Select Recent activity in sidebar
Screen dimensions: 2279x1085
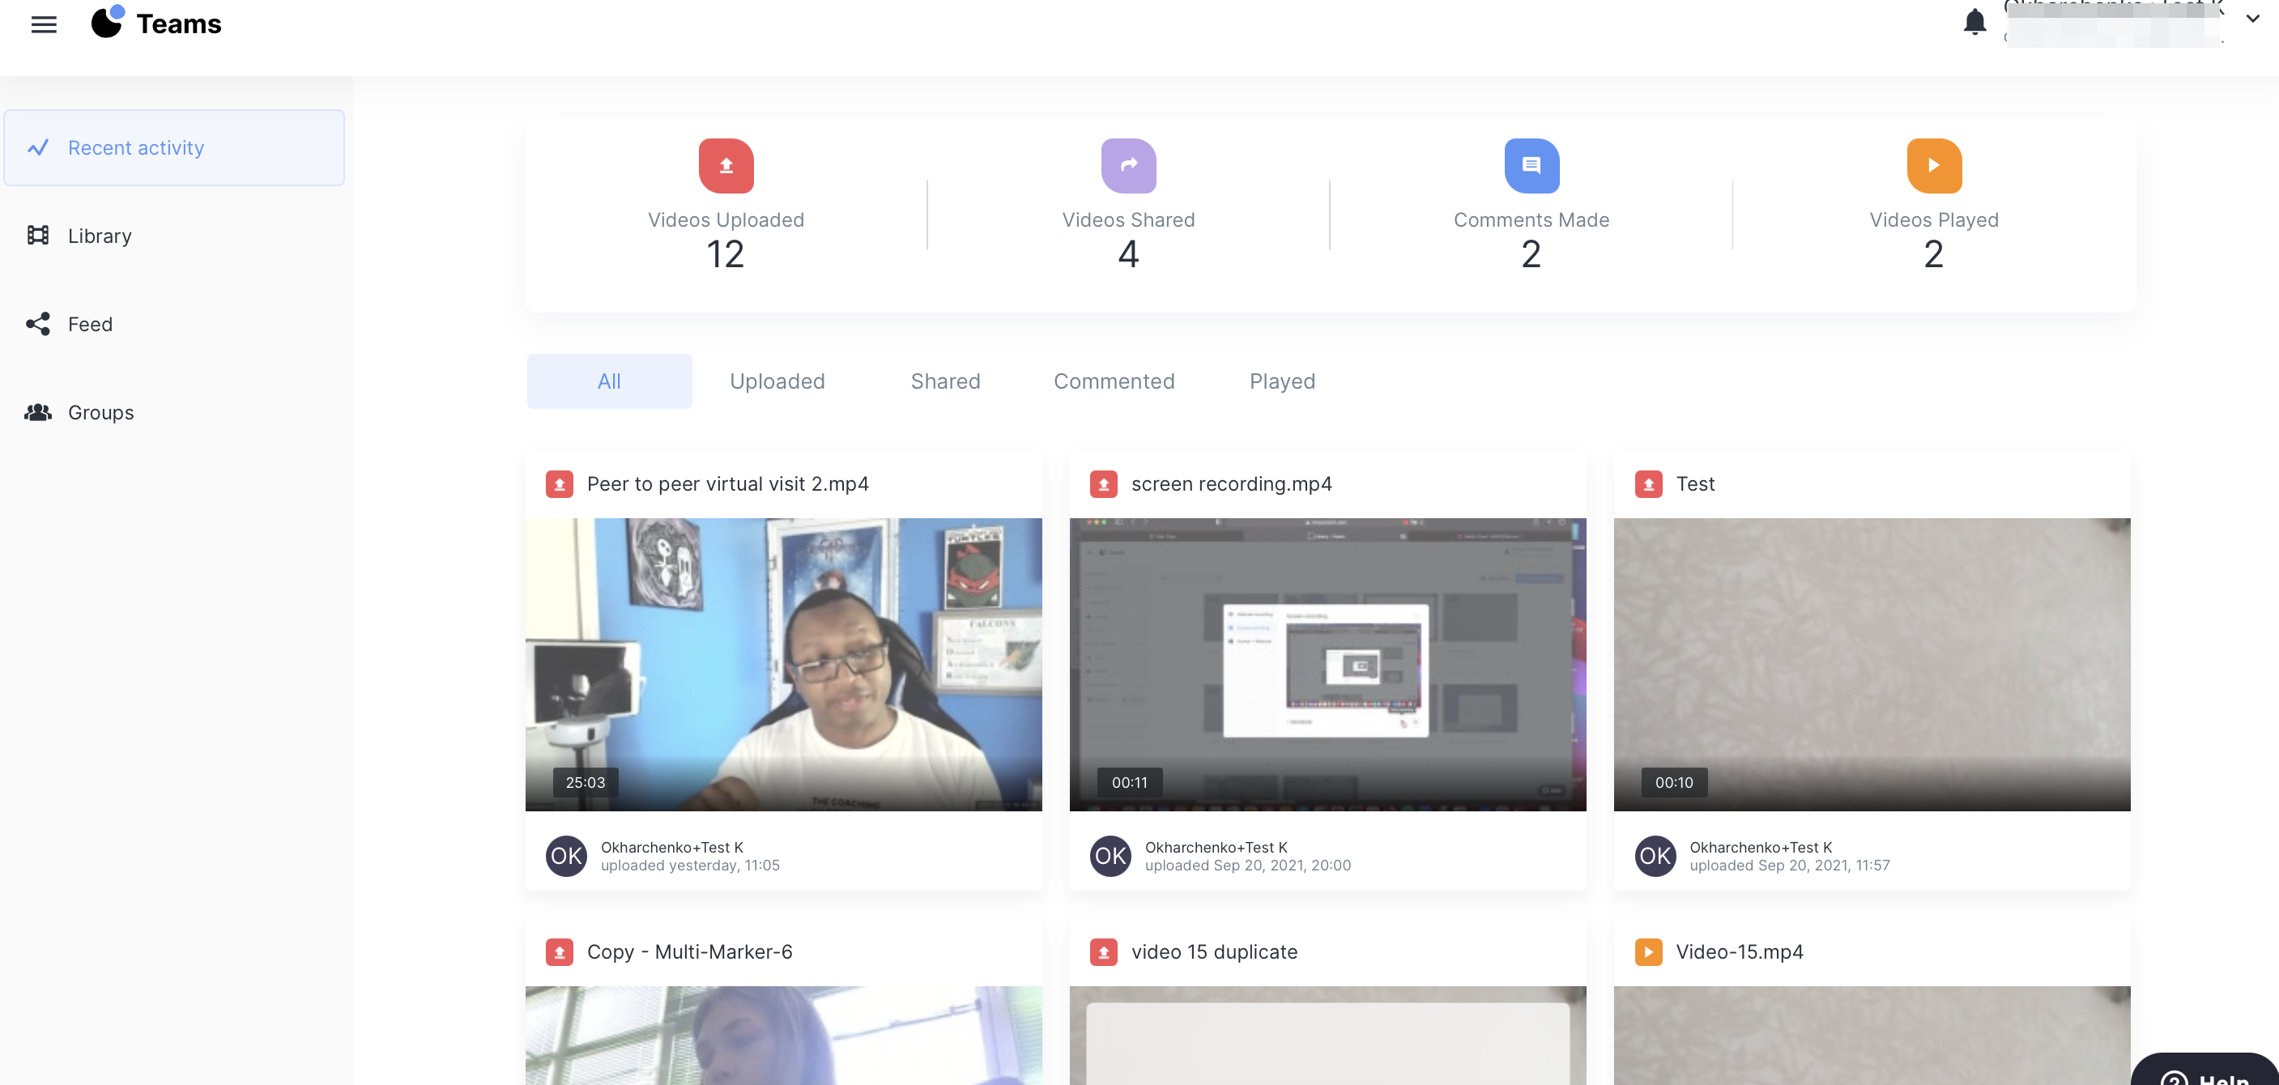click(x=135, y=147)
